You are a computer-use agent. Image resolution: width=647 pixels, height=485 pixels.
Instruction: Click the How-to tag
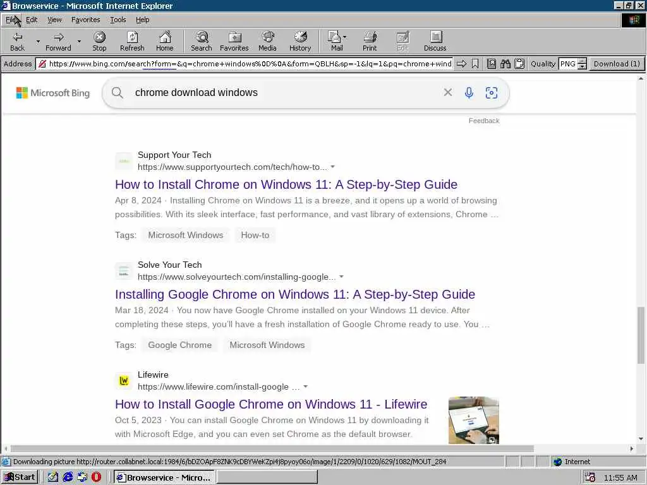255,235
